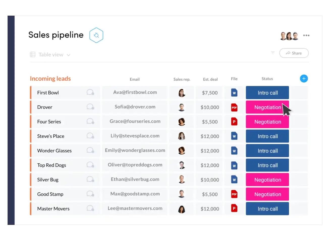Image resolution: width=330 pixels, height=236 pixels.
Task: Click the filter icon left of Share
Action: coord(273,53)
